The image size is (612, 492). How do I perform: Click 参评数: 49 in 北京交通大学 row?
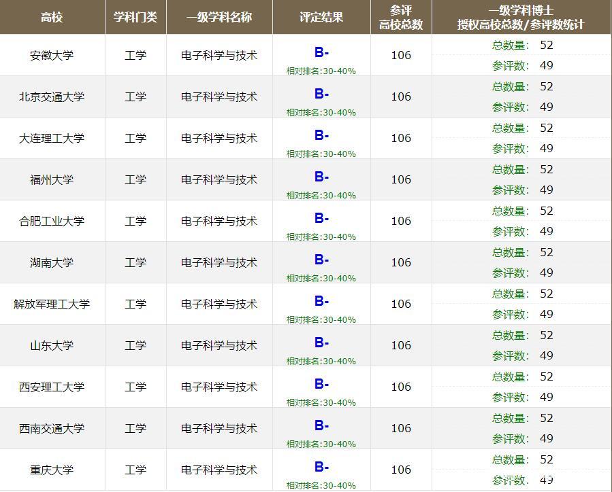click(x=523, y=107)
